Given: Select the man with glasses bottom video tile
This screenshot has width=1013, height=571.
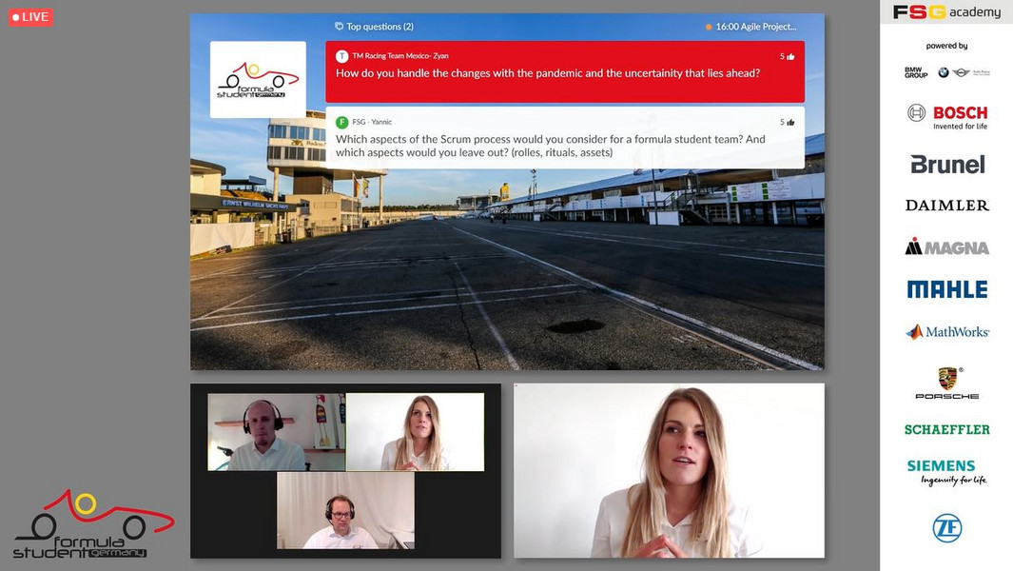Looking at the screenshot, I should tap(345, 510).
